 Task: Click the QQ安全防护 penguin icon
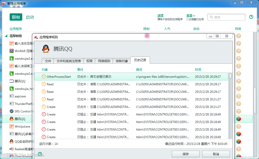click(12, 141)
